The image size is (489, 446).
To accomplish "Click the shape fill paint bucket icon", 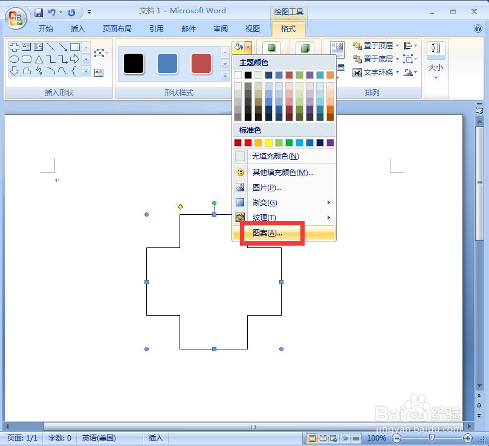I will point(238,48).
